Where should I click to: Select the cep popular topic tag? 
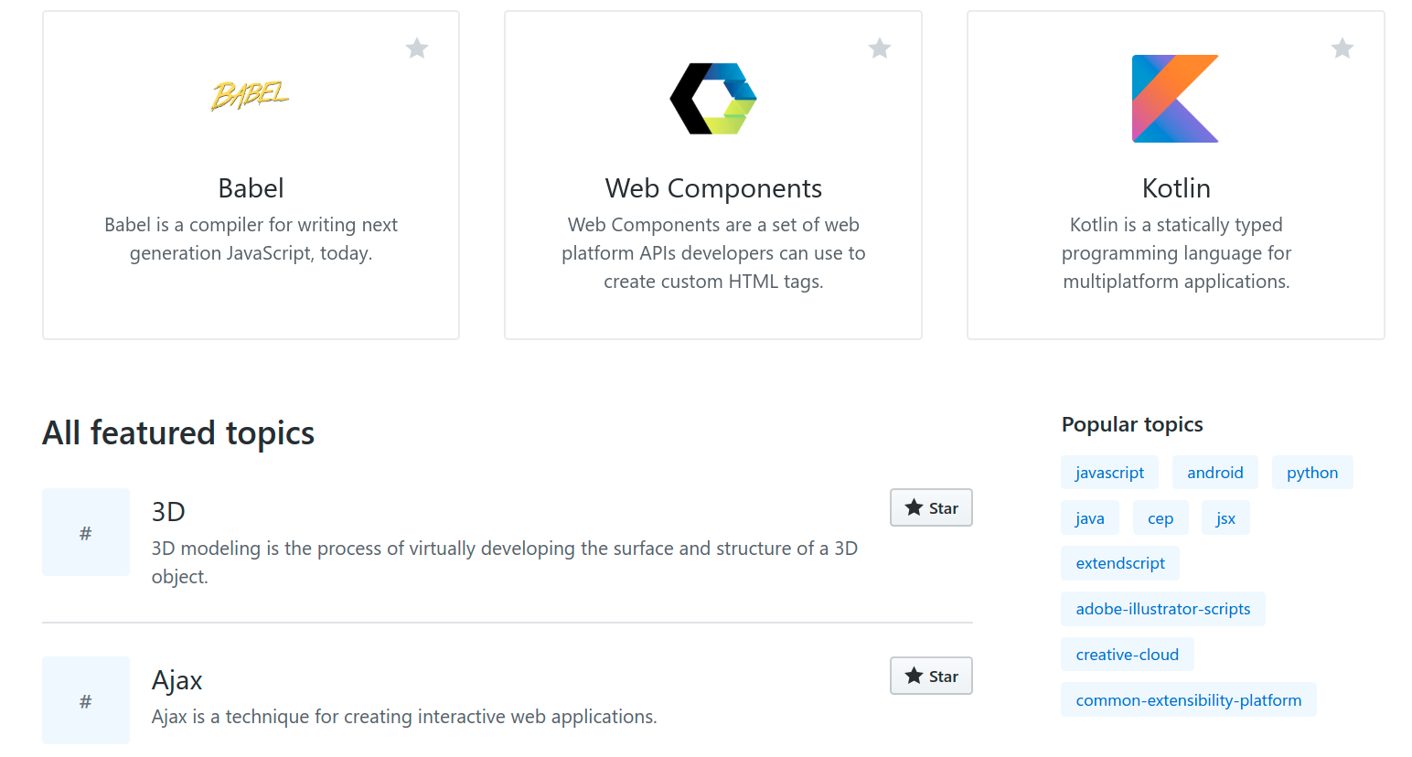[x=1161, y=518]
